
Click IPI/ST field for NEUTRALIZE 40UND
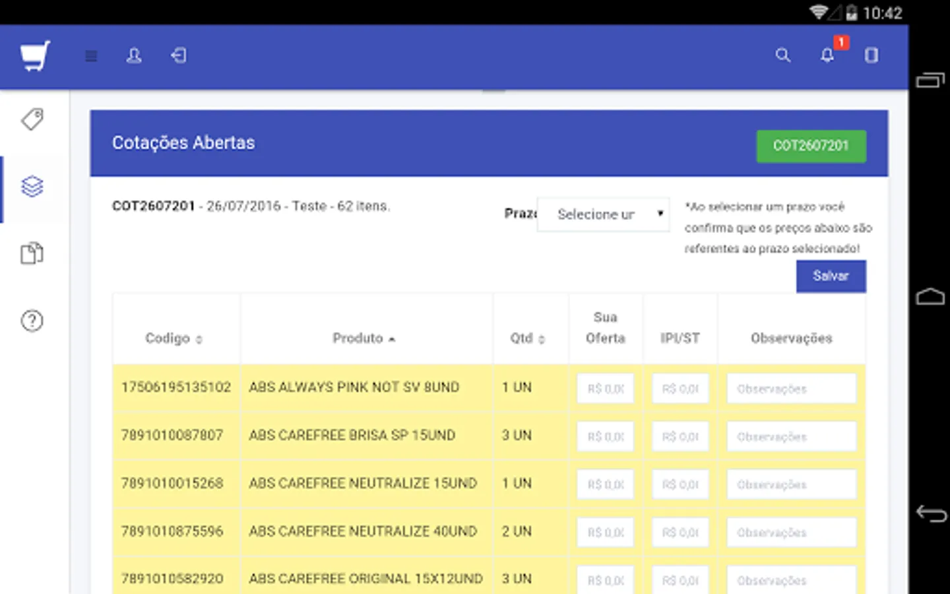(680, 532)
